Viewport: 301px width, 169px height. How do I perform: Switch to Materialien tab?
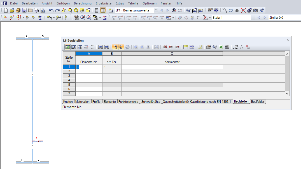[x=82, y=102]
